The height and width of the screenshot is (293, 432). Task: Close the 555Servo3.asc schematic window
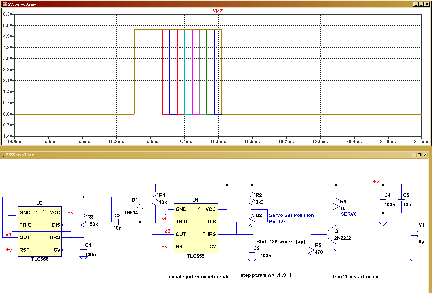point(425,155)
